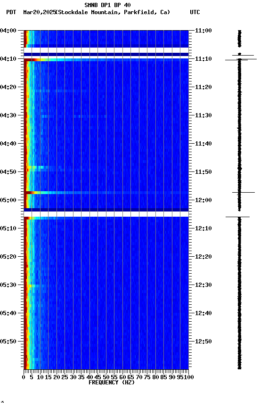Image resolution: width=260 pixels, height=407 pixels.
Task: Click the '05:10' PDT time label
Action: pos(8,228)
